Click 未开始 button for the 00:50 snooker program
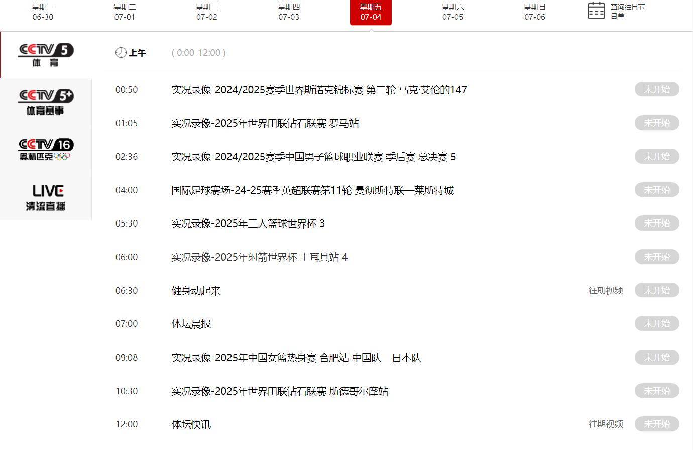Screen dimensions: 693x450 click(x=657, y=89)
